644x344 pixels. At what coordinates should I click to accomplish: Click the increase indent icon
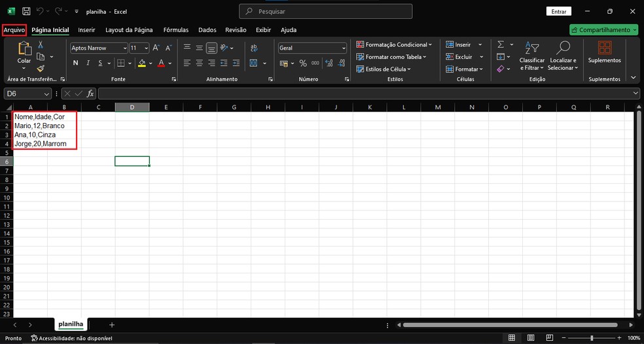tap(236, 63)
